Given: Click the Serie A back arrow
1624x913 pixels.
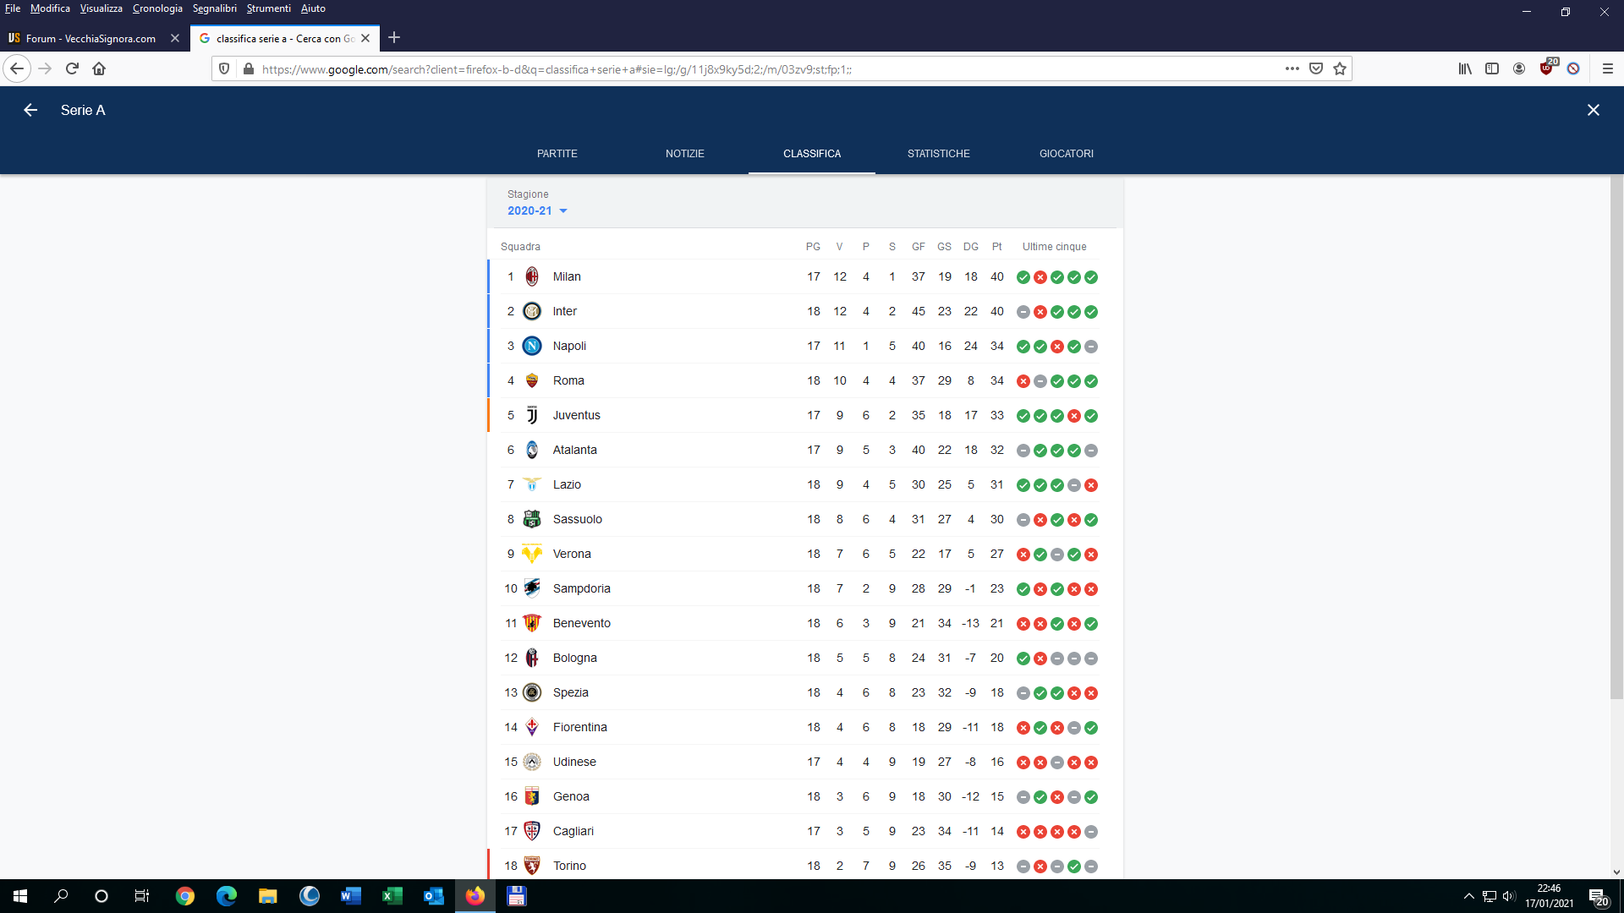Looking at the screenshot, I should coord(30,110).
